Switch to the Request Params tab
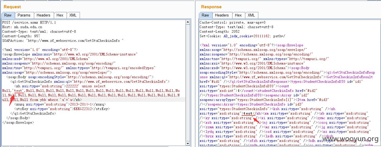Screen dimensions: 381x147 tap(24, 15)
